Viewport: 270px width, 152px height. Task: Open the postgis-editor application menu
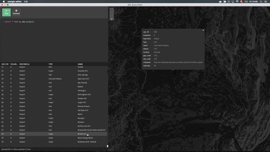tap(14, 2)
